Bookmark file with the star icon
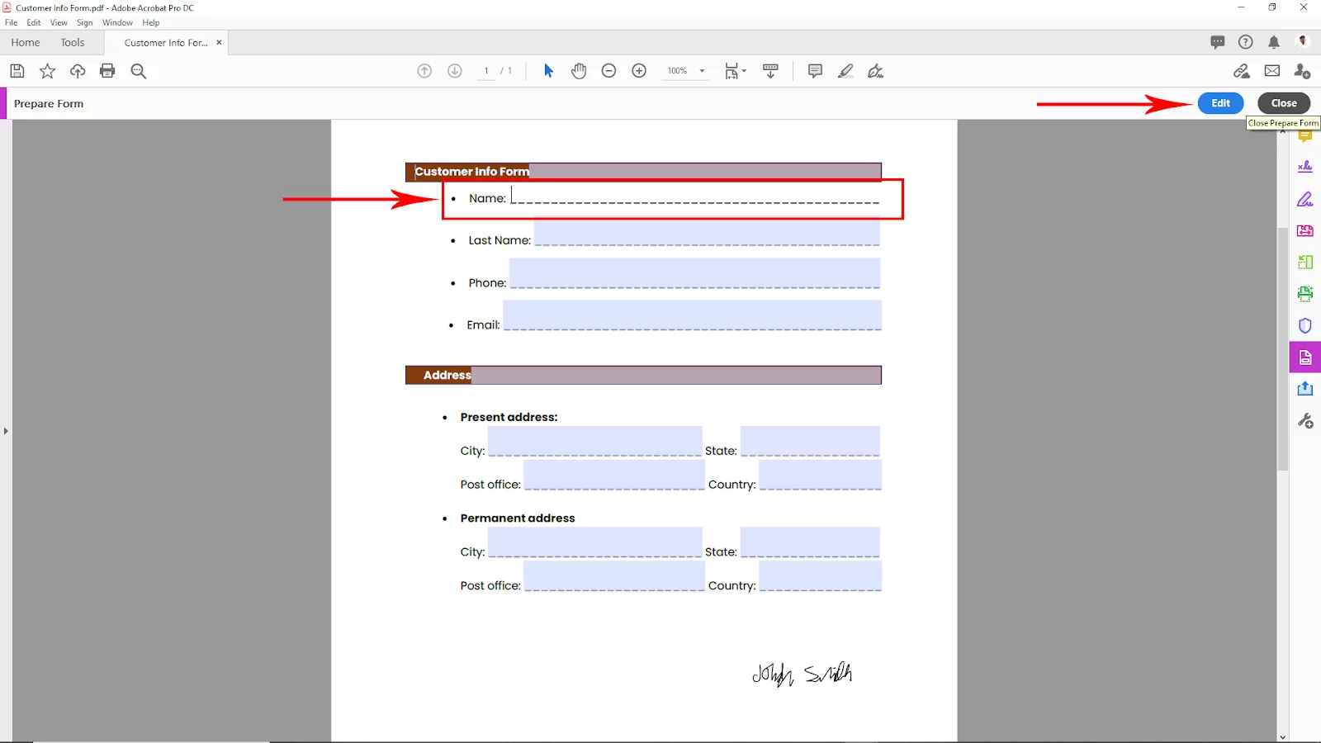 pos(48,71)
